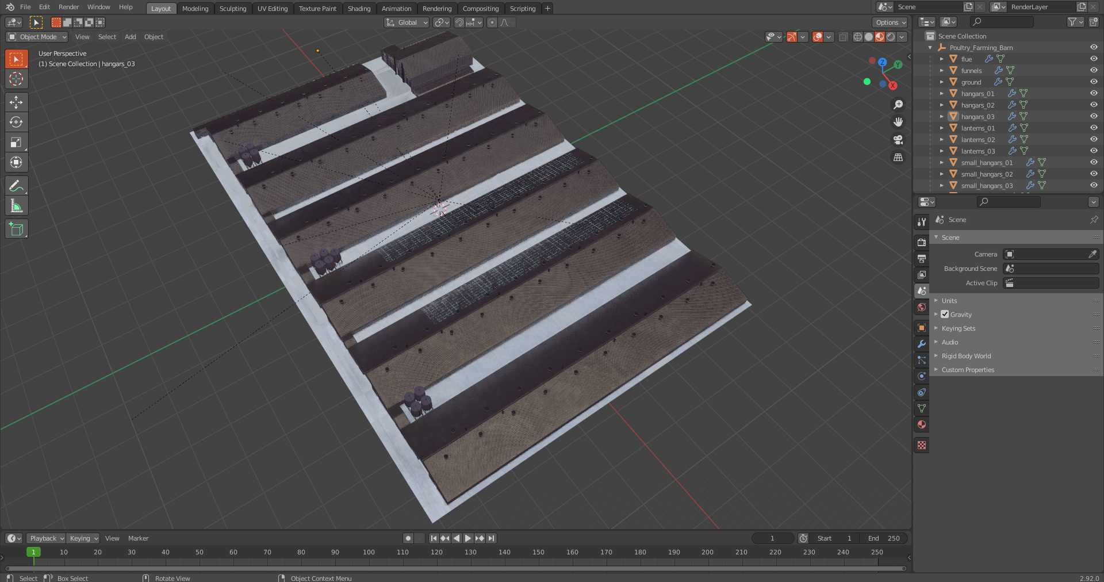The width and height of the screenshot is (1104, 582).
Task: Click the End frame 250 field
Action: pyautogui.click(x=885, y=538)
